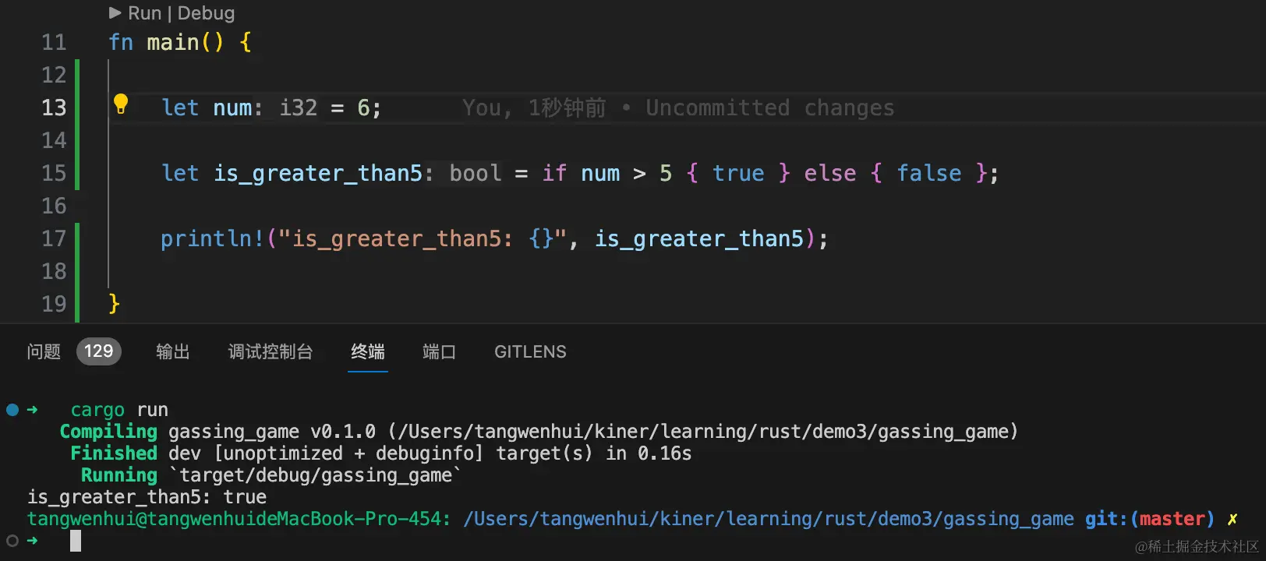Image resolution: width=1266 pixels, height=561 pixels.
Task: Click 'Compiling' in the terminal output
Action: [108, 432]
